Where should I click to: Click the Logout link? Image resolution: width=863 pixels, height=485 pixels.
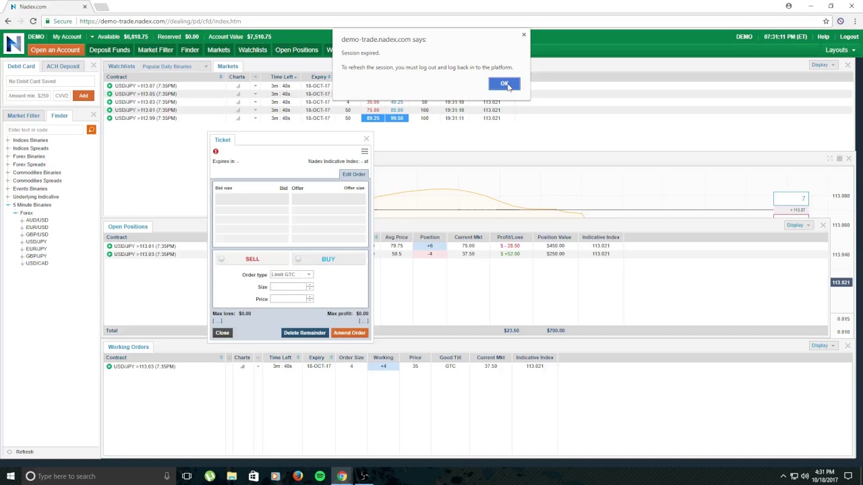[849, 36]
